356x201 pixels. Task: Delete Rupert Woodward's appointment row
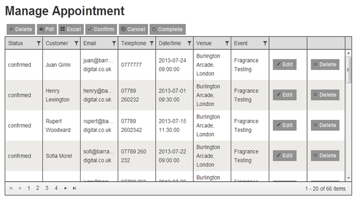pos(325,125)
